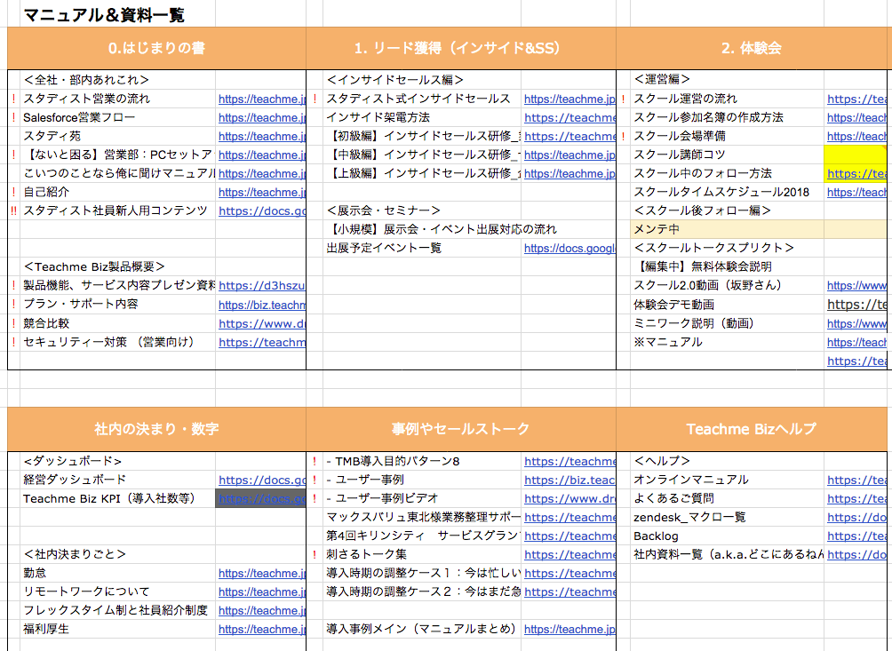Select the 社内の決まり・数字 header cell
This screenshot has width=892, height=651.
[156, 429]
